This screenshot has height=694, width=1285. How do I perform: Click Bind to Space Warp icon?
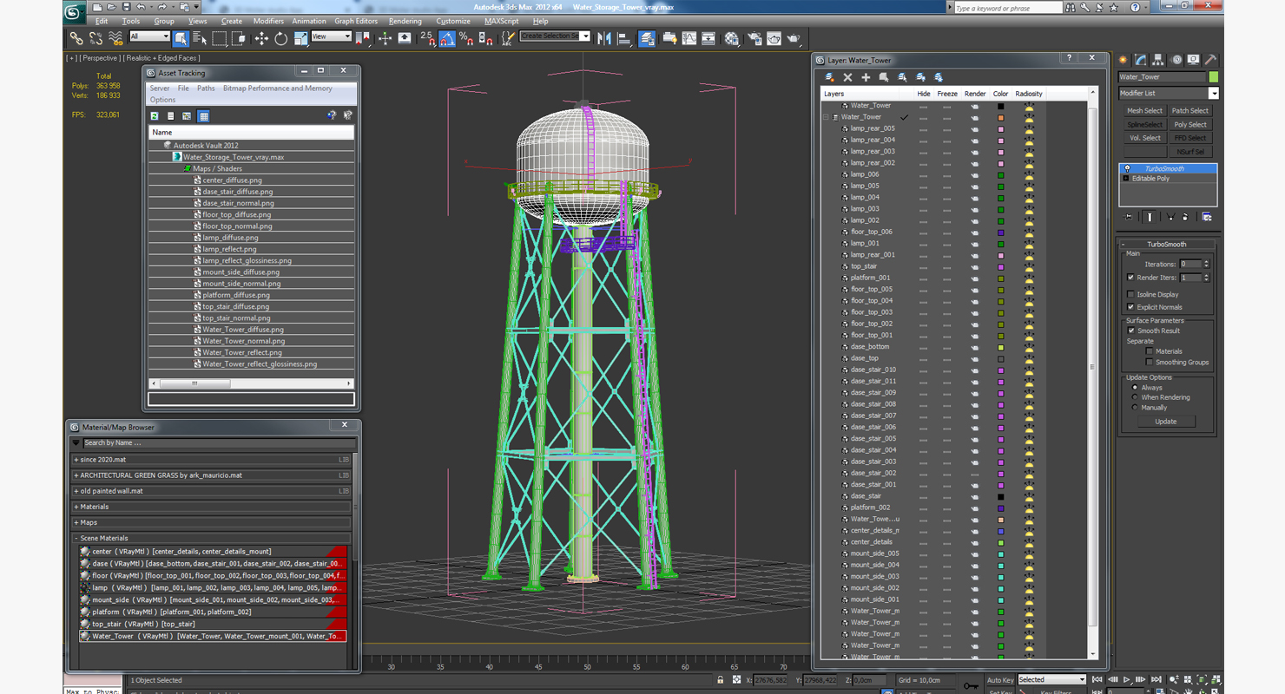pos(115,39)
